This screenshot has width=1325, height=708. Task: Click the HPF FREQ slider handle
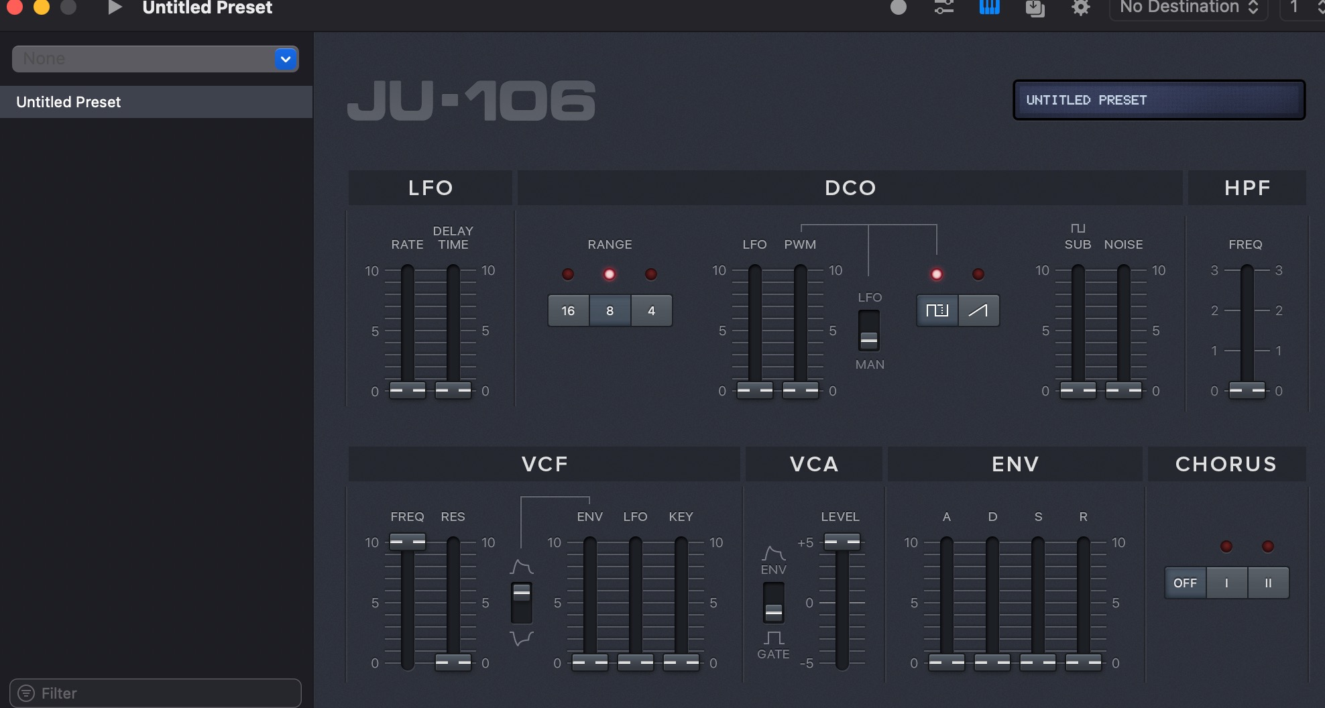coord(1247,390)
